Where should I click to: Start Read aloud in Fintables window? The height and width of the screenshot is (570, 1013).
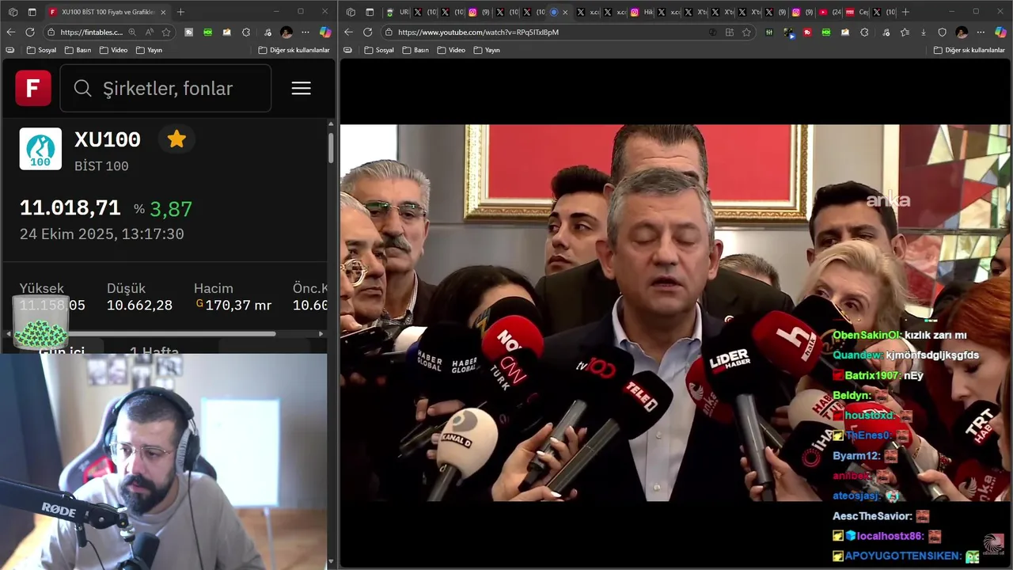point(150,32)
